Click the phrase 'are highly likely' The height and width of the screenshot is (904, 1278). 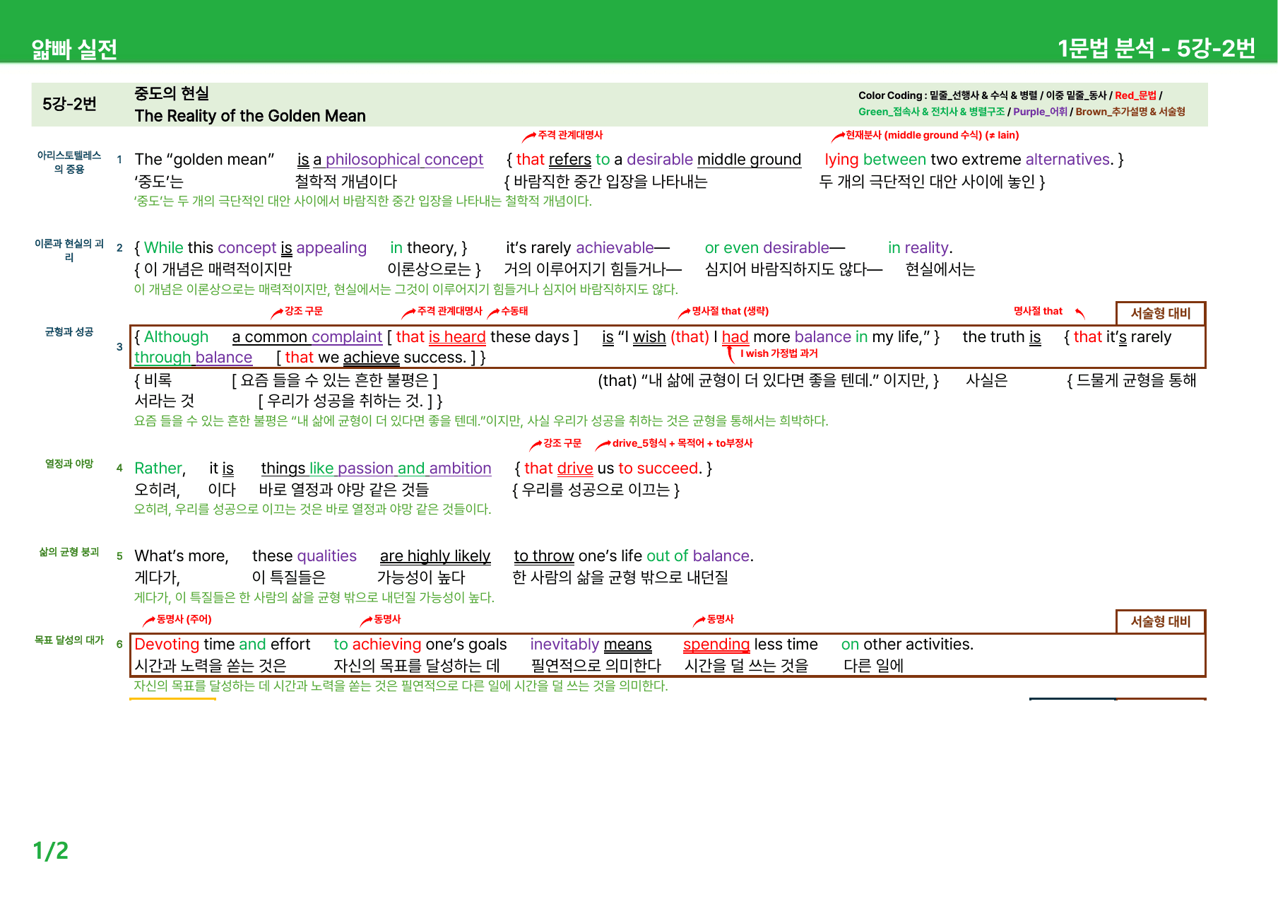(x=435, y=556)
